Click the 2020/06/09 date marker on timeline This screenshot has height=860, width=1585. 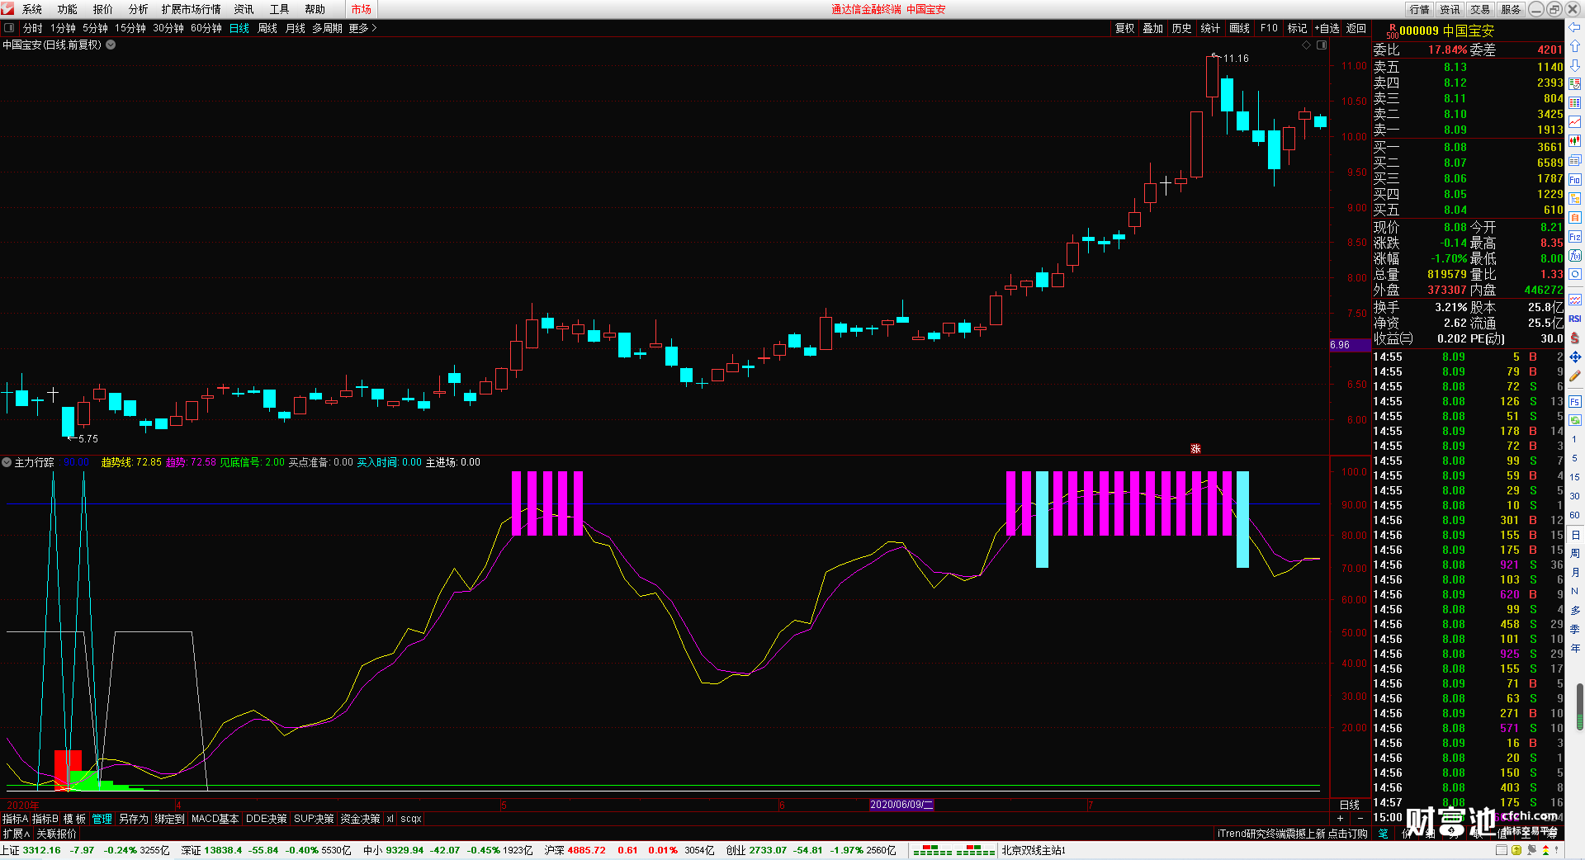(x=901, y=804)
